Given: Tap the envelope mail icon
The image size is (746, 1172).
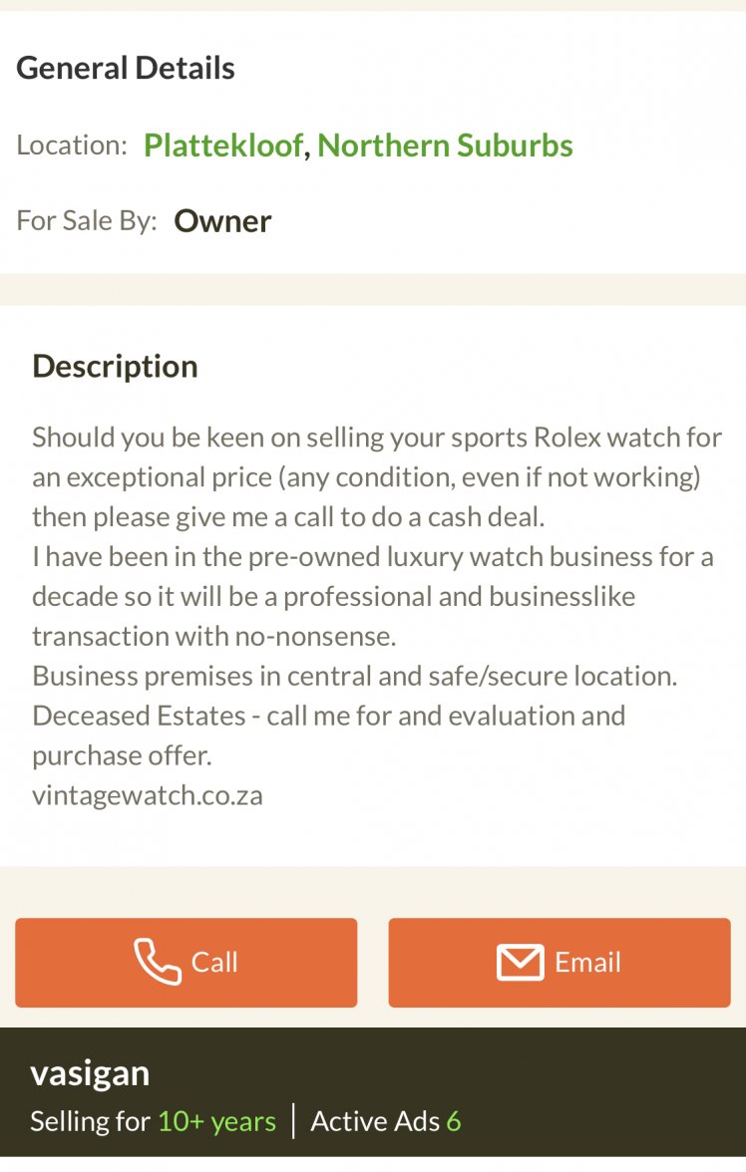Looking at the screenshot, I should [x=520, y=962].
